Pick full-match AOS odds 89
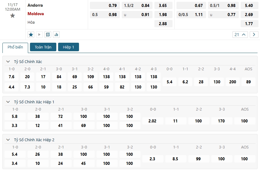 tap(248, 82)
